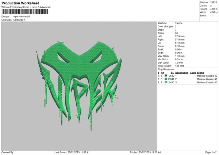The width and height of the screenshot is (219, 155).
Task: Click 'Madeira Classic 40' in stop row 1
Action: click(x=207, y=76)
